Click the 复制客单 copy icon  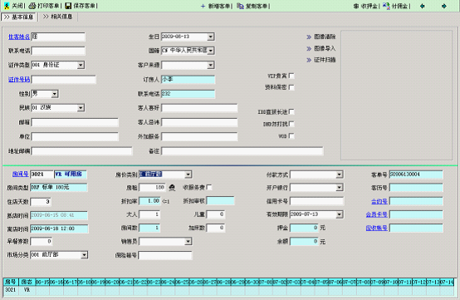click(x=240, y=6)
